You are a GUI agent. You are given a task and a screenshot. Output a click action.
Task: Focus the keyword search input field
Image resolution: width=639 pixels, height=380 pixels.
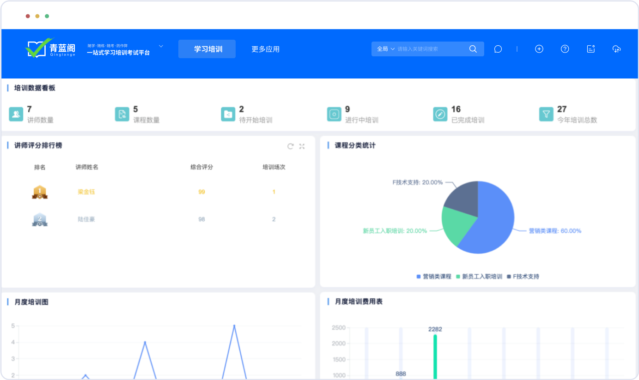pos(430,49)
